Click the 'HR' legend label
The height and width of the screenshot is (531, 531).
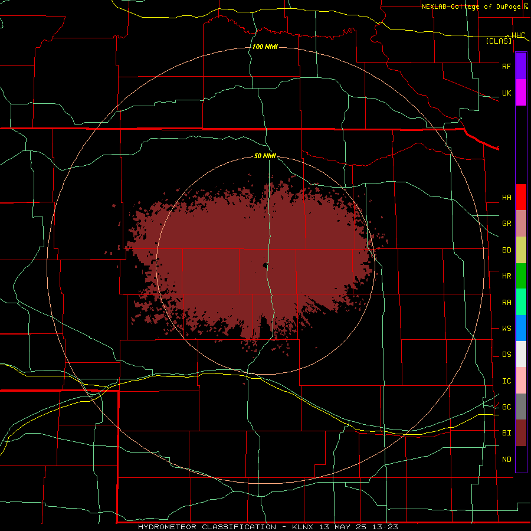pos(506,276)
